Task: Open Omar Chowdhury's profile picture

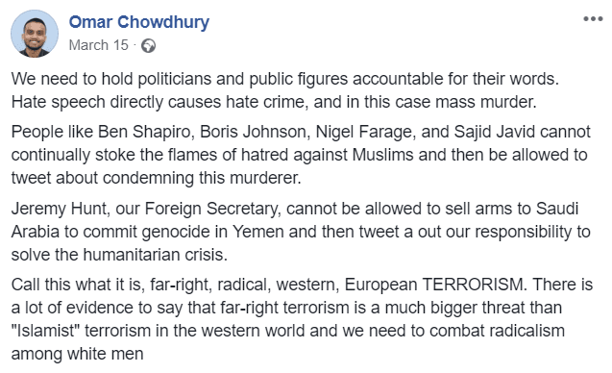Action: [x=35, y=34]
